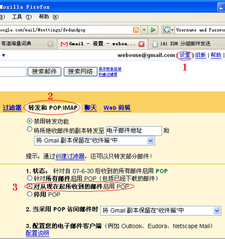Click the 旧版 link
Image resolution: width=225 pixels, height=239 pixels.
tap(200, 55)
